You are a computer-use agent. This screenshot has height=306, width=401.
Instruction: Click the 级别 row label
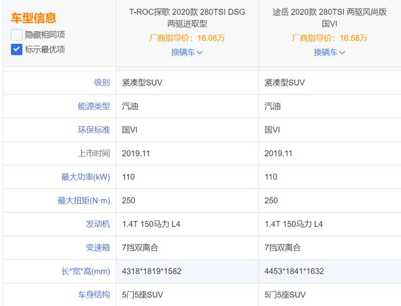click(x=102, y=83)
